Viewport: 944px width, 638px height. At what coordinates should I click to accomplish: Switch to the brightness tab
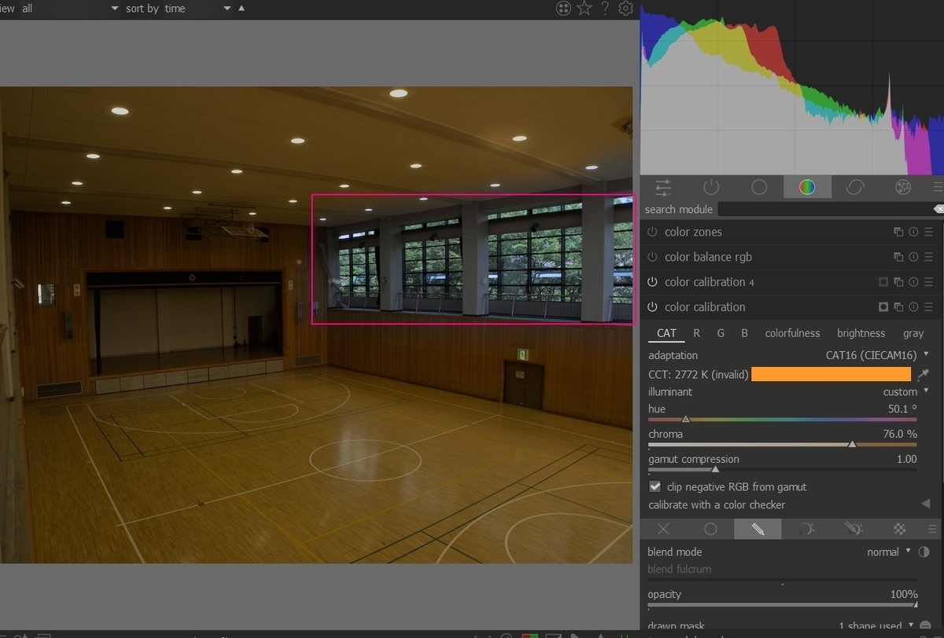[861, 333]
